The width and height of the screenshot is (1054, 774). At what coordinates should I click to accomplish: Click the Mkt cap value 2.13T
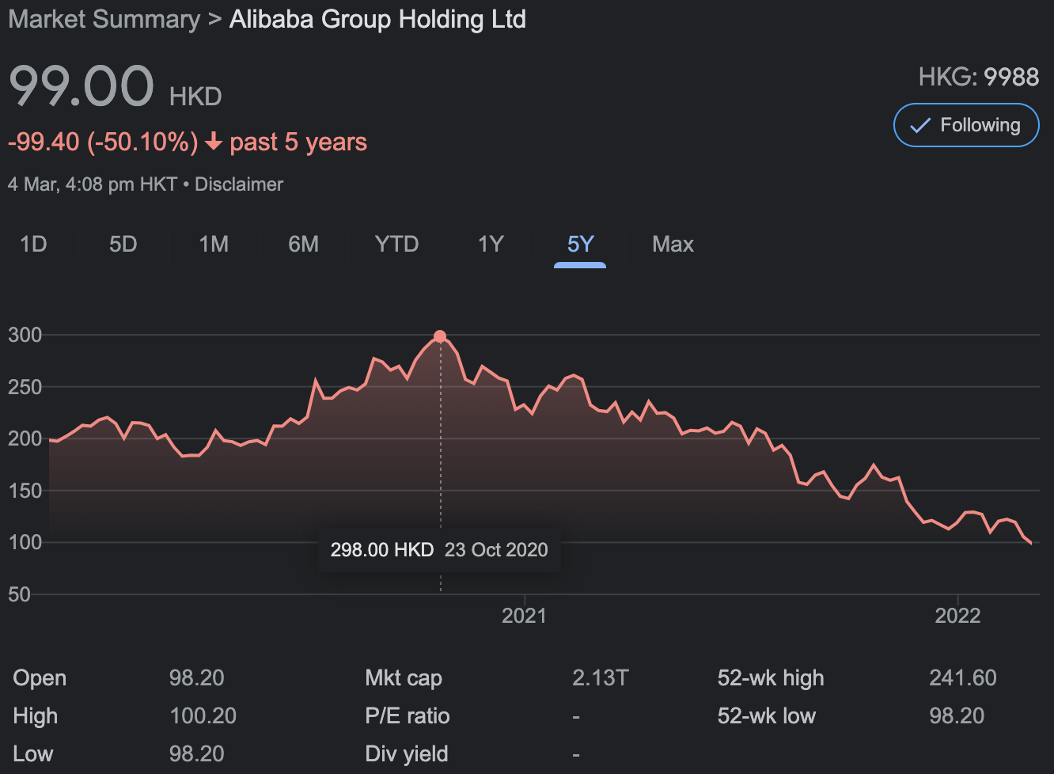(600, 678)
